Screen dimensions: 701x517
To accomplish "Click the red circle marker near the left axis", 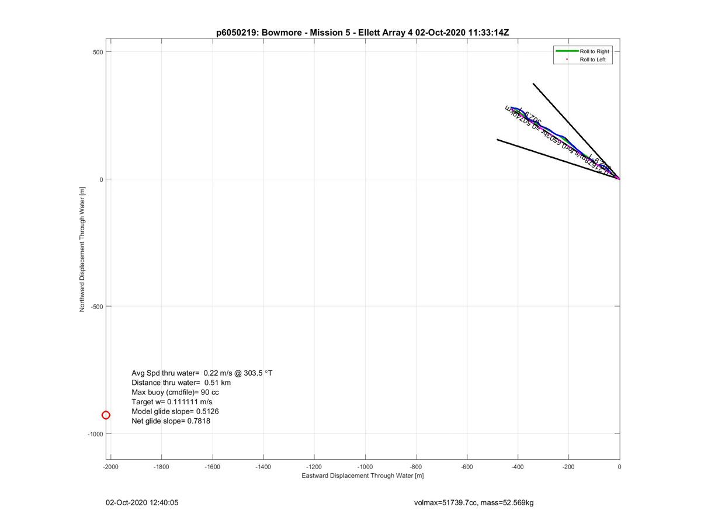I will [x=106, y=415].
